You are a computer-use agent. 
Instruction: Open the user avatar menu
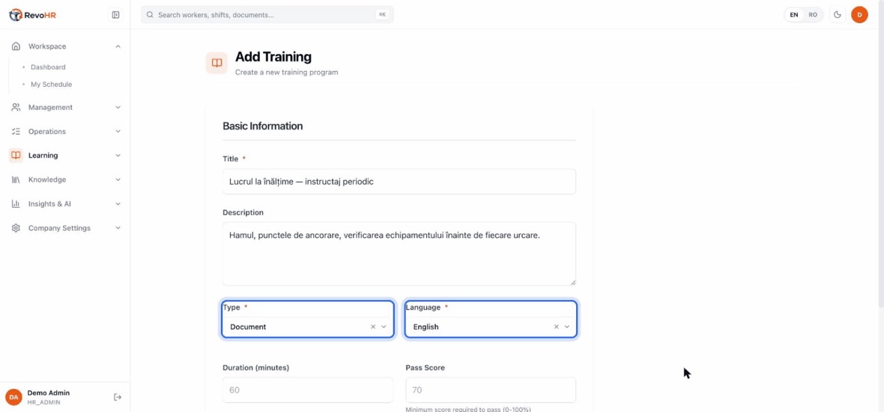[859, 15]
